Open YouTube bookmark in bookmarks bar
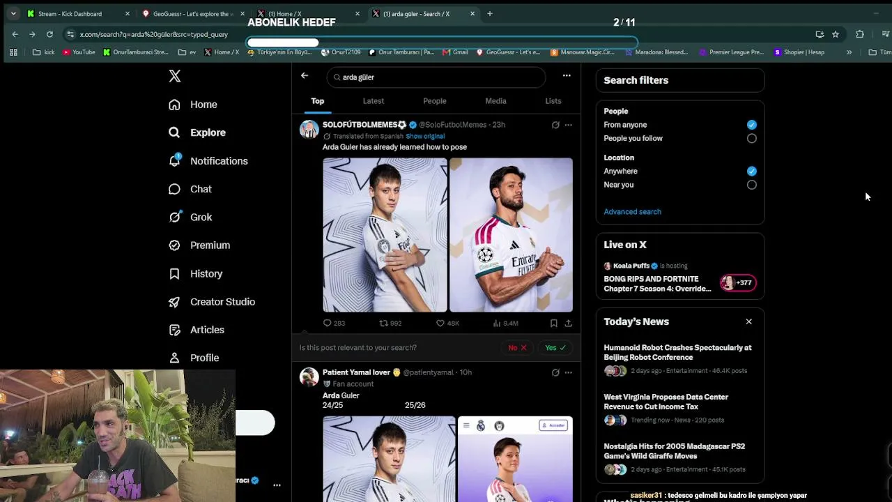The height and width of the screenshot is (502, 892). click(x=79, y=52)
